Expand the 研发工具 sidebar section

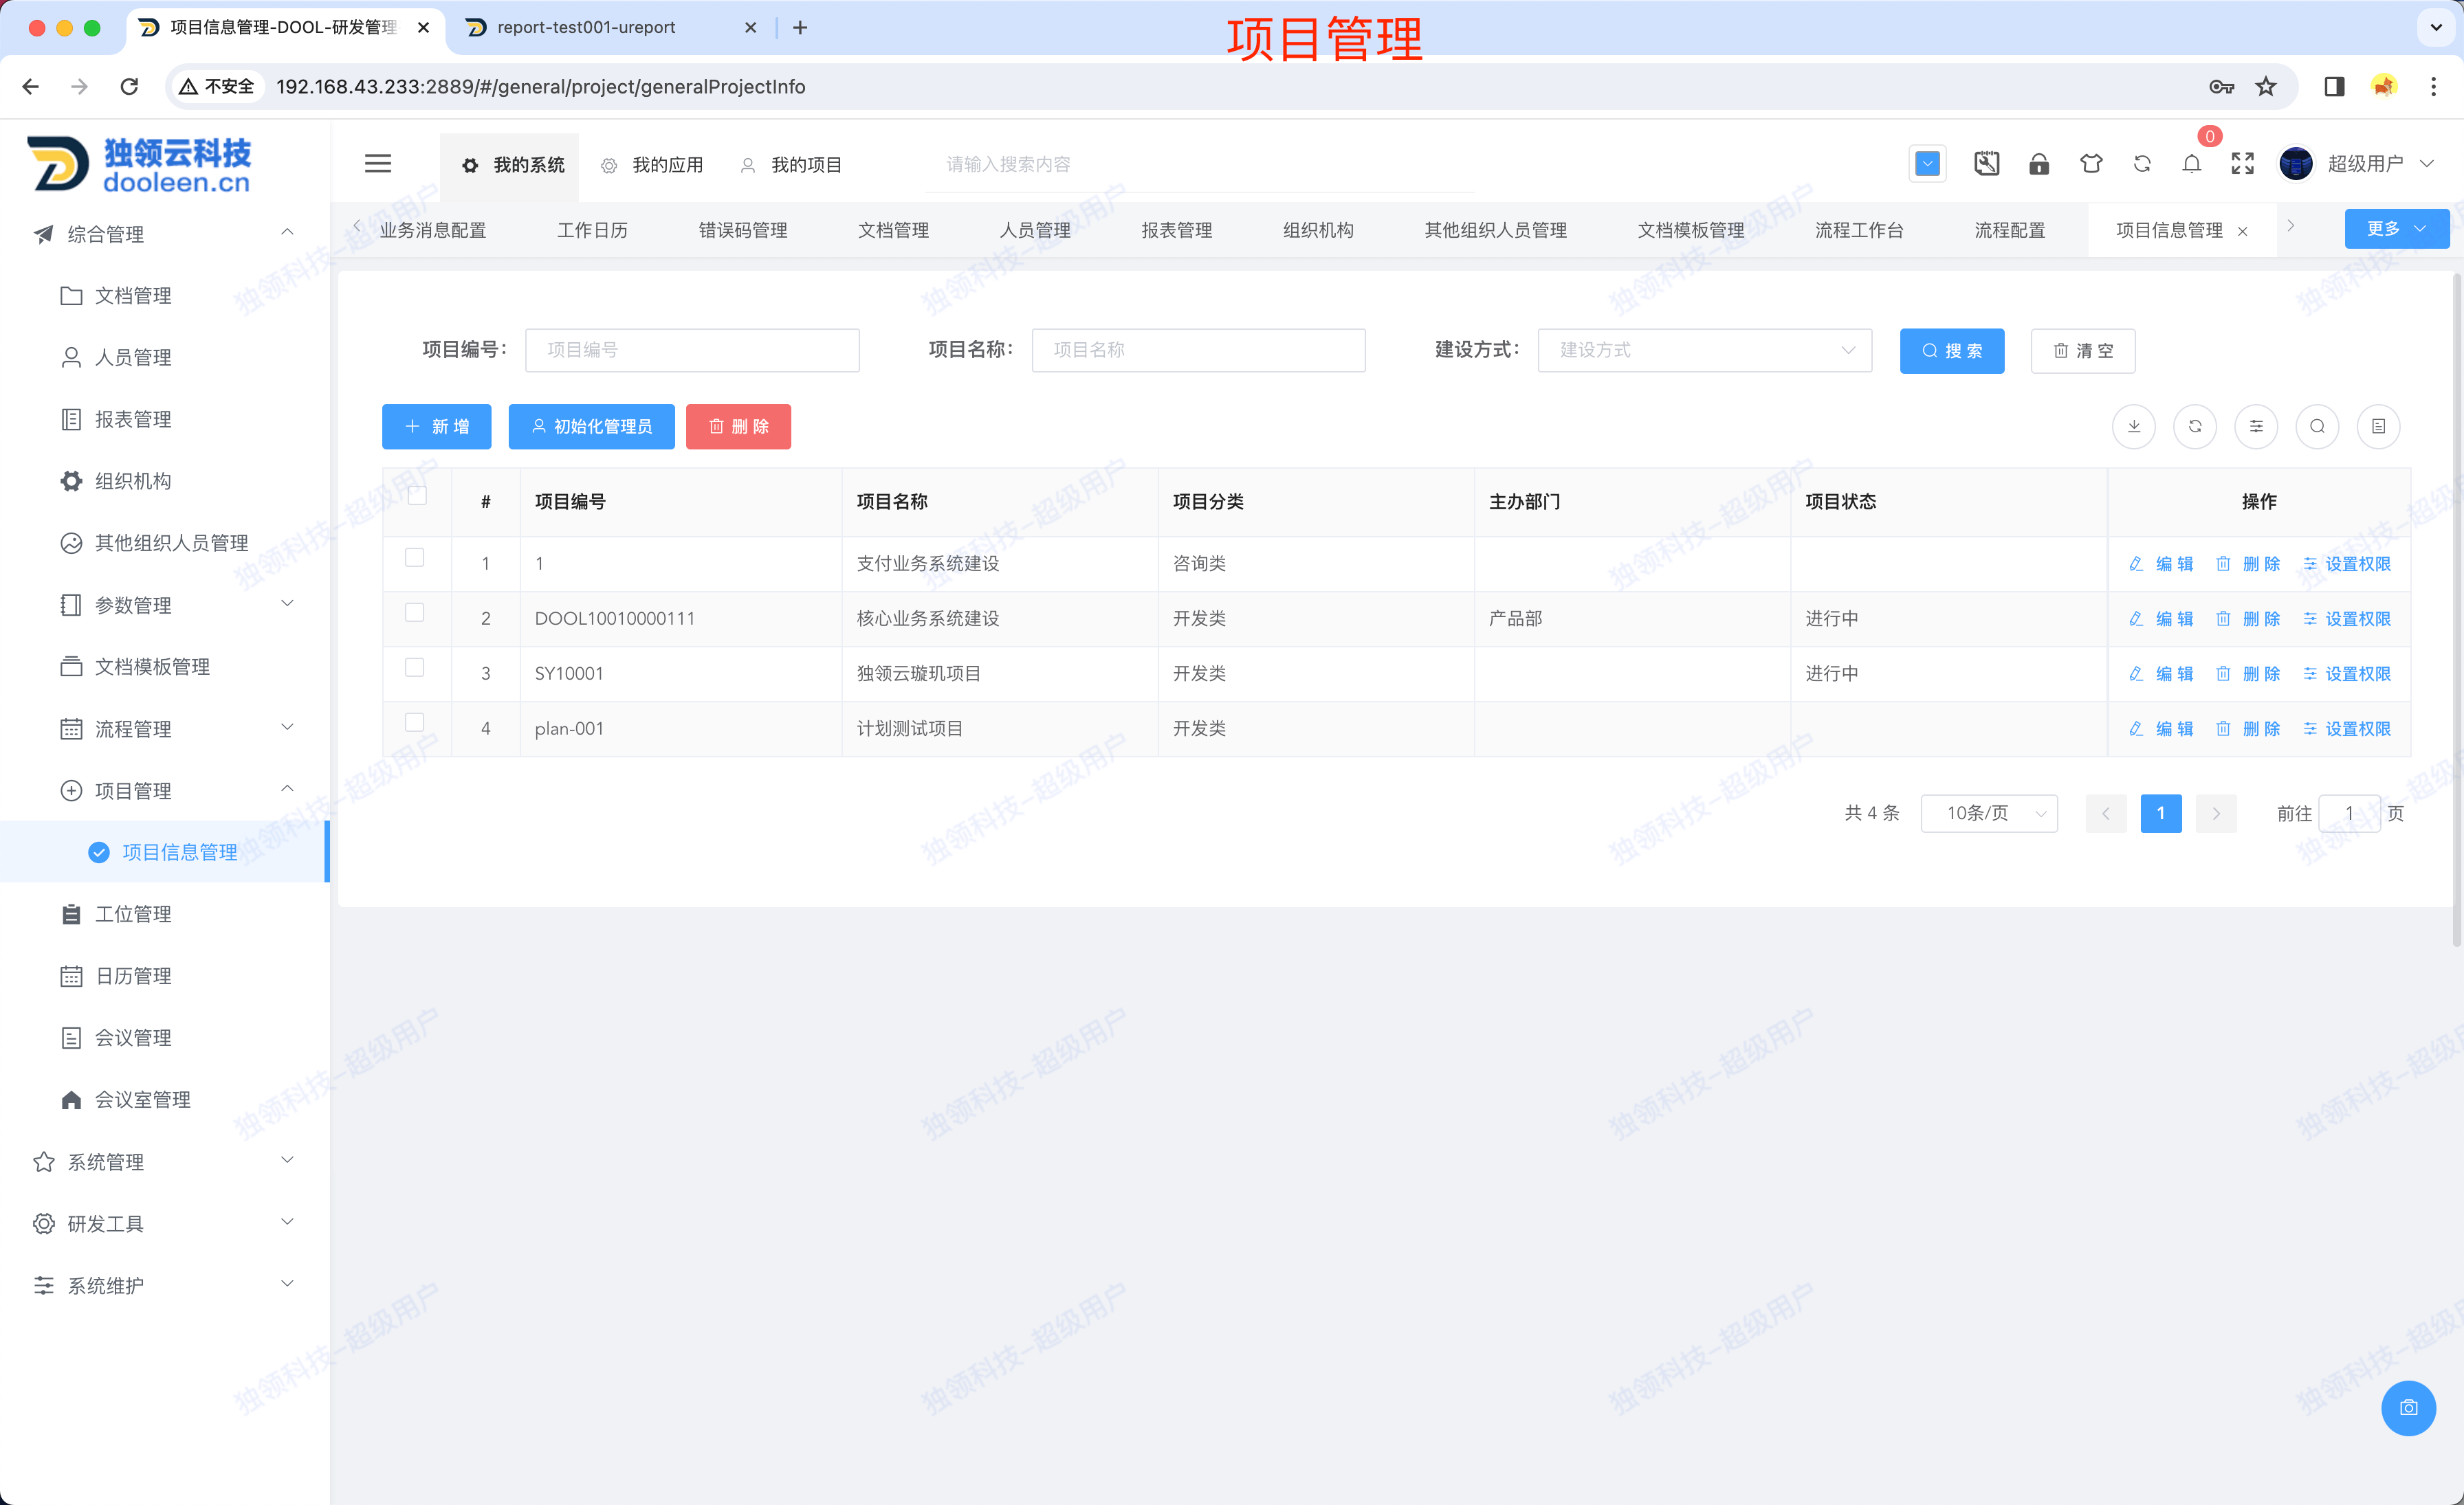coord(165,1223)
